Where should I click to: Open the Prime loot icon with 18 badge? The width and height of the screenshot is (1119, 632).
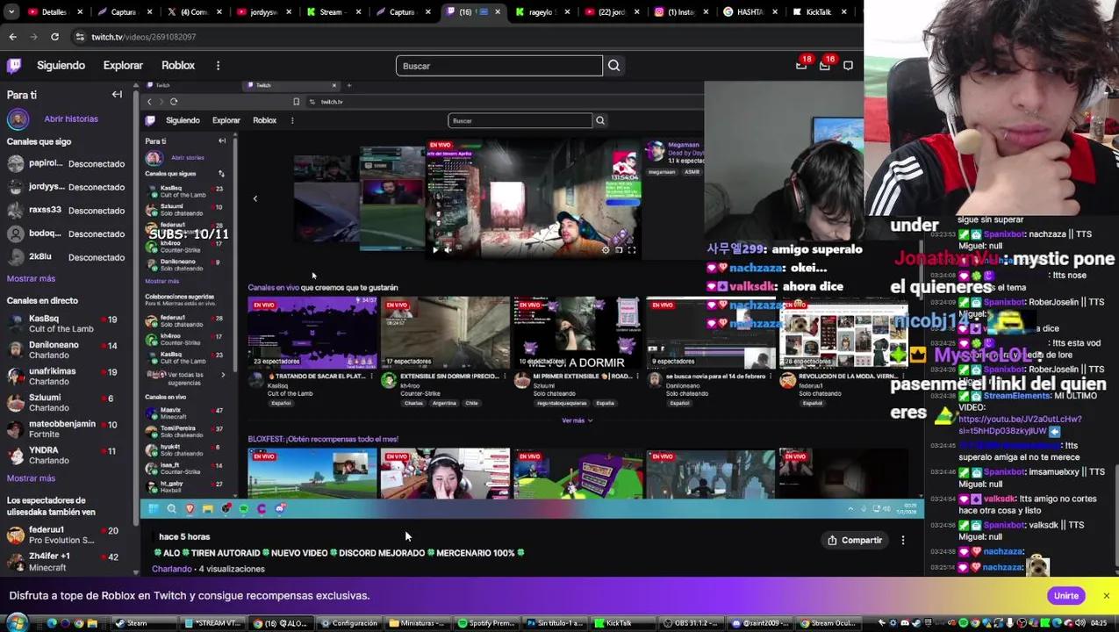tap(801, 64)
